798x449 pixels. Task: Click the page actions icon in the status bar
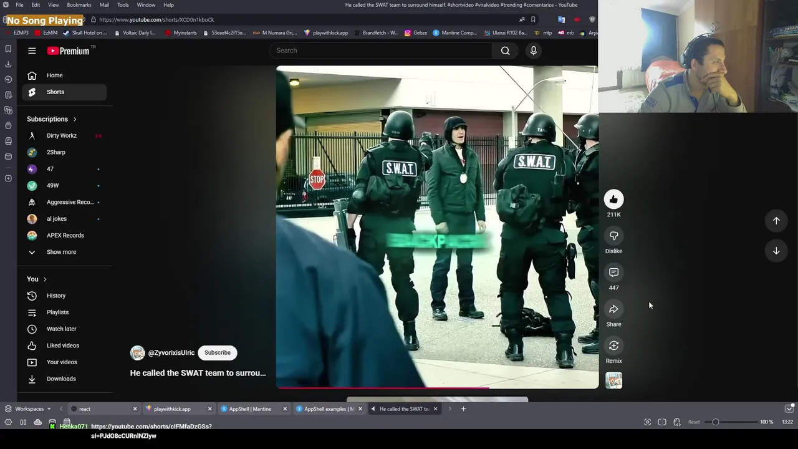(677, 422)
